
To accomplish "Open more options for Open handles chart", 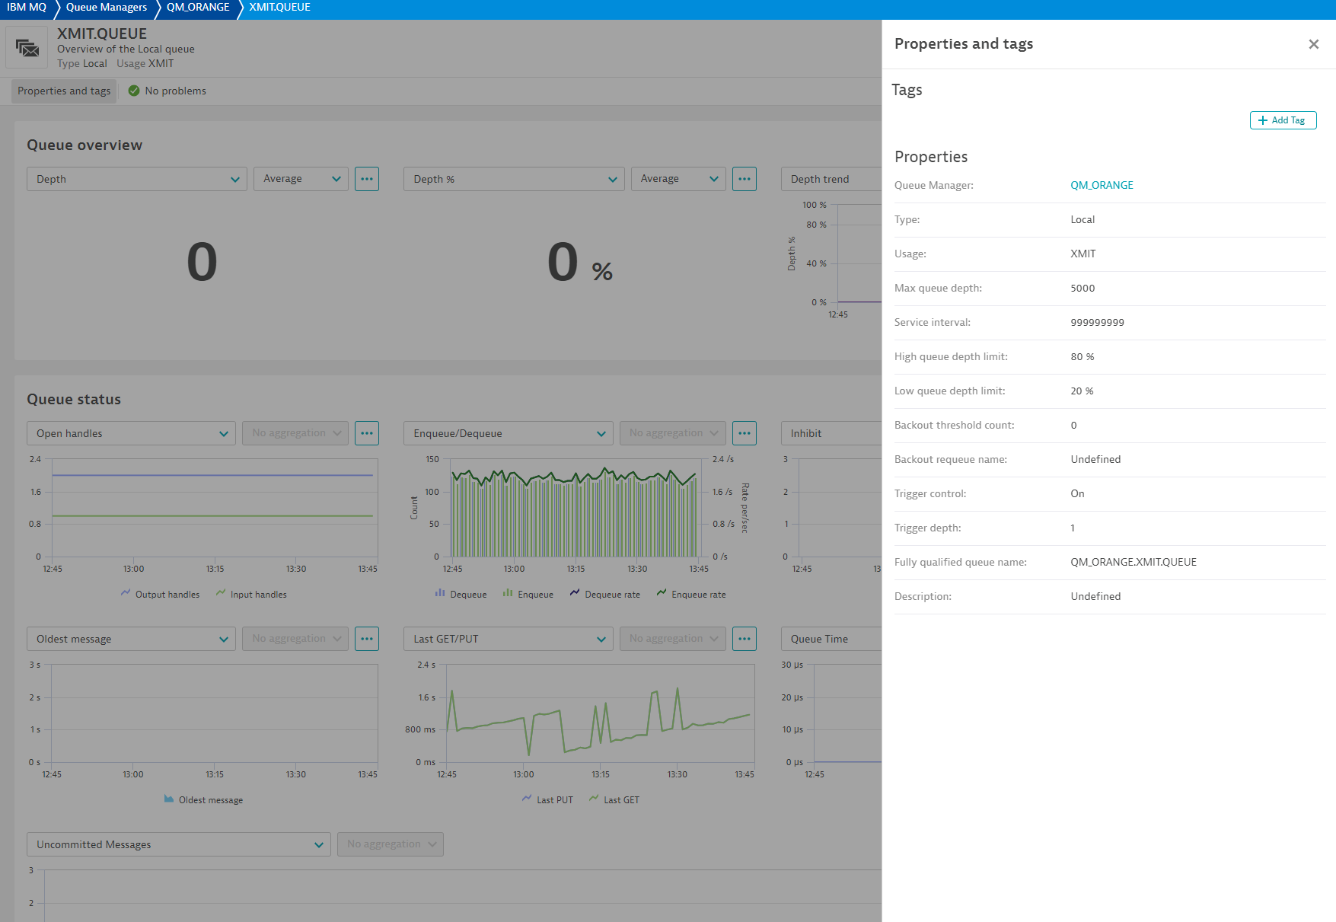I will point(367,433).
